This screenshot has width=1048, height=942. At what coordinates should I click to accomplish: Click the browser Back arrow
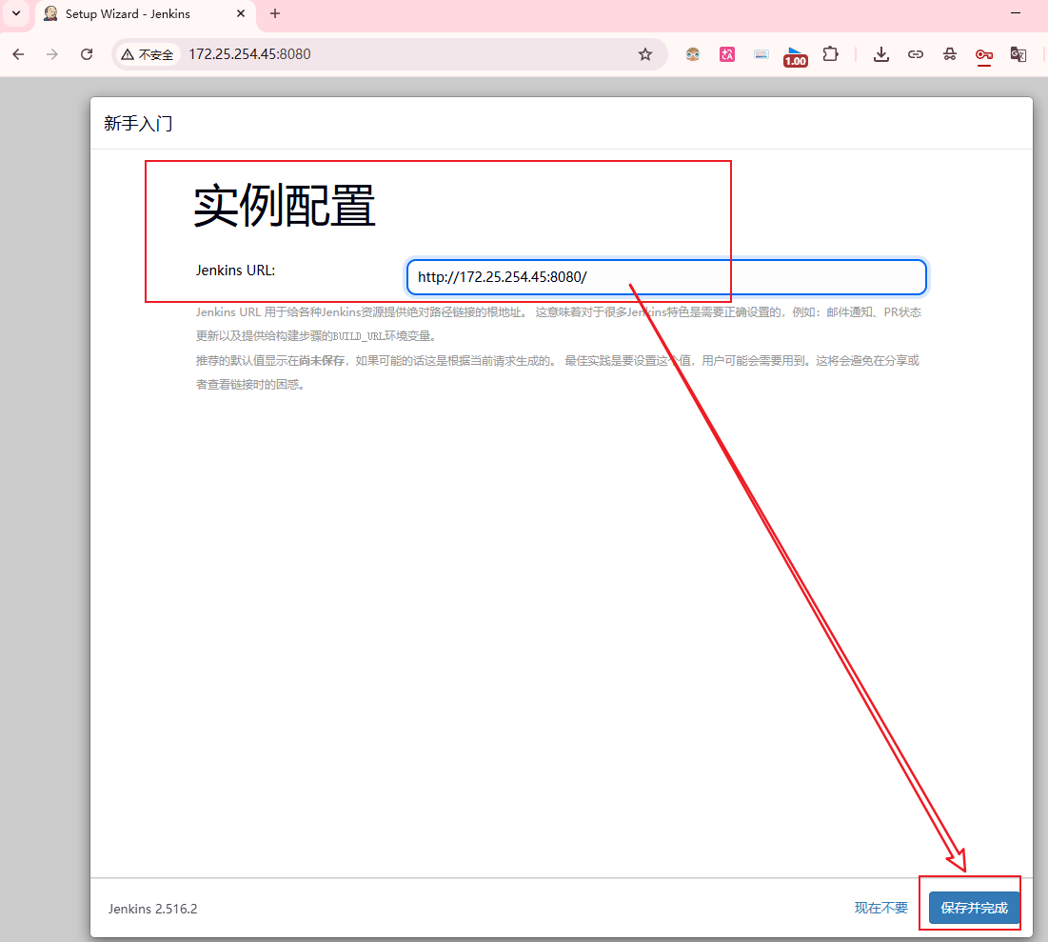click(x=18, y=54)
